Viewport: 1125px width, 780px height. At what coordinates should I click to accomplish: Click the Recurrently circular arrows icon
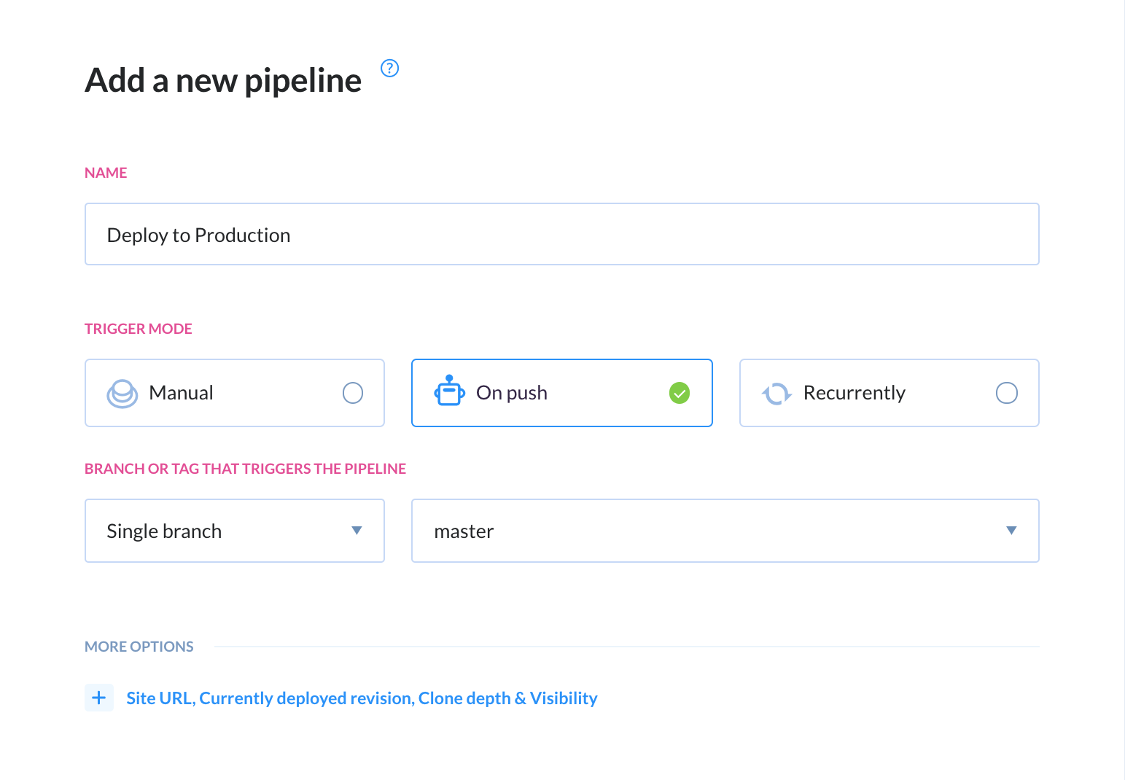[x=776, y=394]
